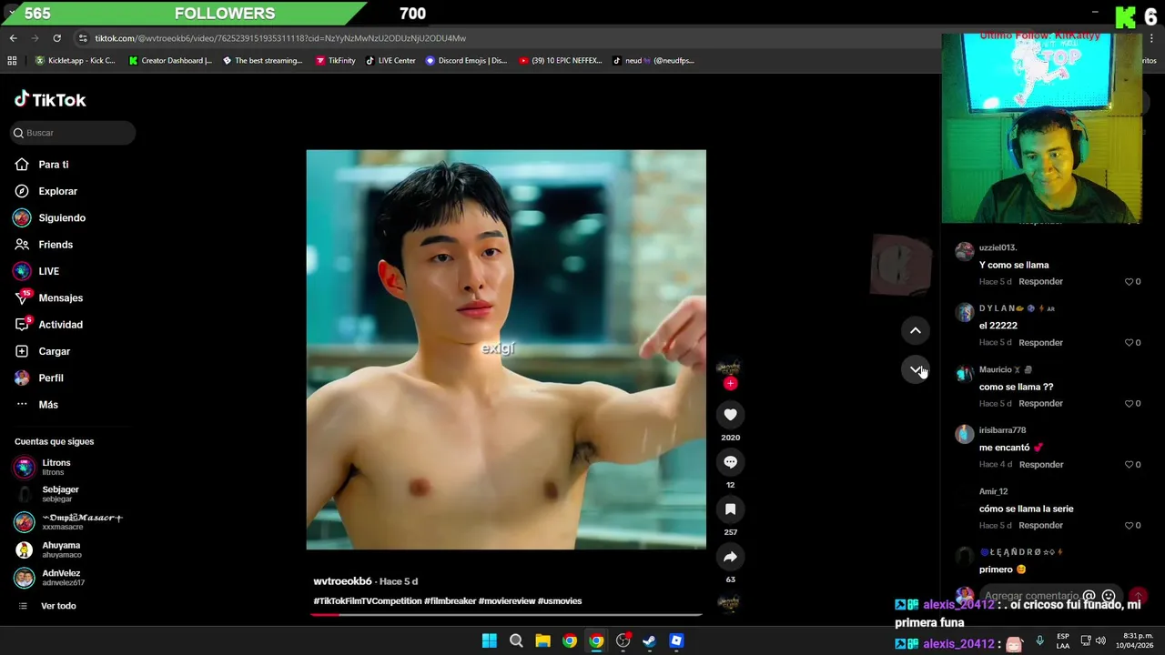Open uzziel013. commenter profile
The image size is (1165, 655).
998,247
